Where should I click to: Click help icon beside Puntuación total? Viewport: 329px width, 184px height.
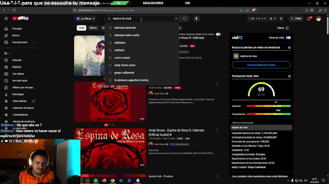[289, 76]
